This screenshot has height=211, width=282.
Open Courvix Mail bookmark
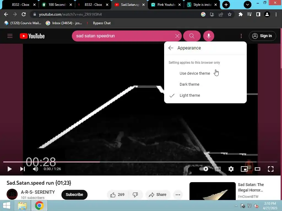point(23,23)
